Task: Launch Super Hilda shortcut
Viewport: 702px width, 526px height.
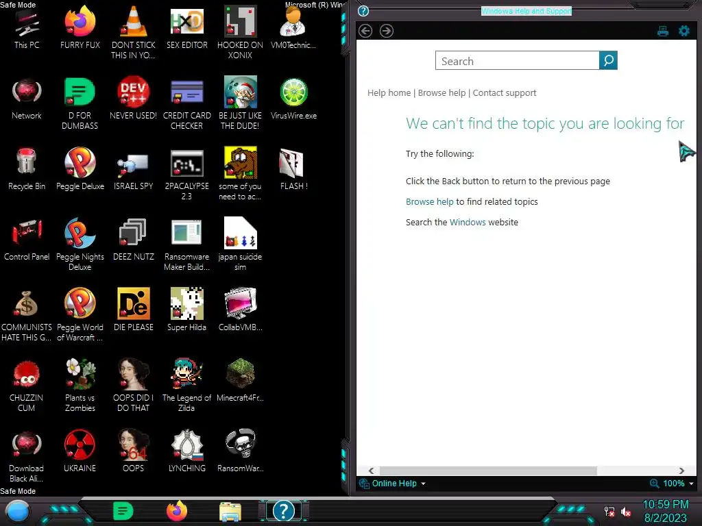Action: [x=186, y=310]
